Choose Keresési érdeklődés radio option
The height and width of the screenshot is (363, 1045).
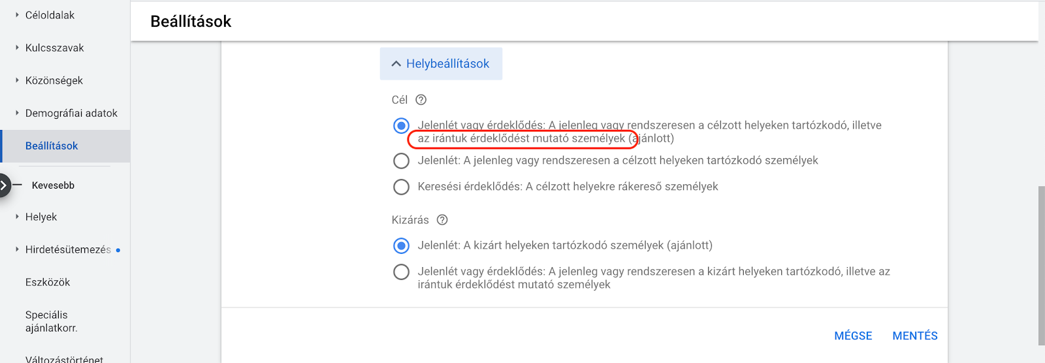coord(401,187)
